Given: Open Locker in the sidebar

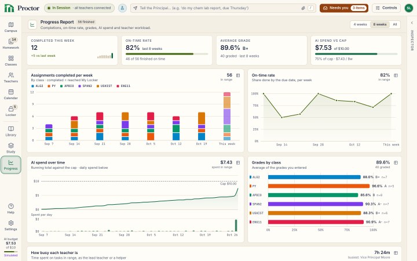Looking at the screenshot, I should 10,111.
